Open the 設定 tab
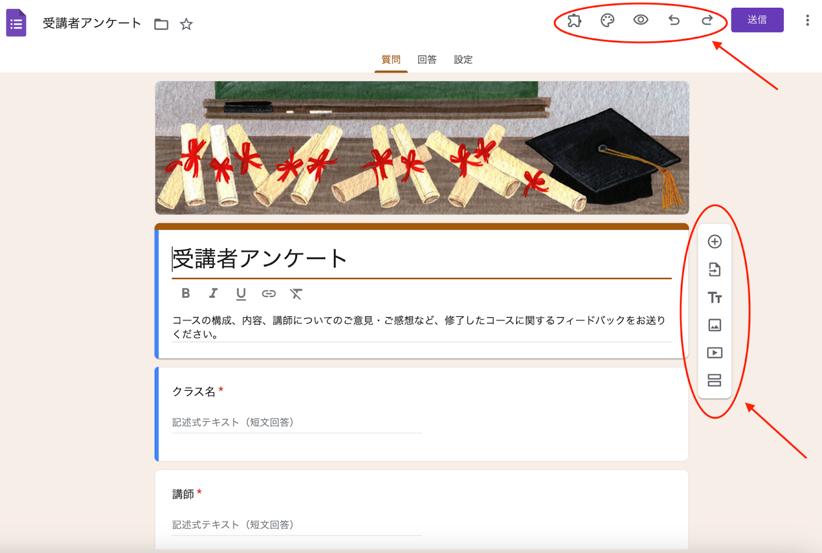Viewport: 822px width, 553px height. click(463, 60)
